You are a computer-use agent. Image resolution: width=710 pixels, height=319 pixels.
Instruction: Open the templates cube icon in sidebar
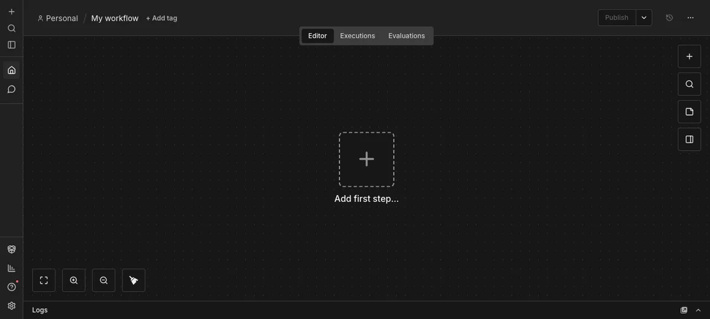coord(11,249)
